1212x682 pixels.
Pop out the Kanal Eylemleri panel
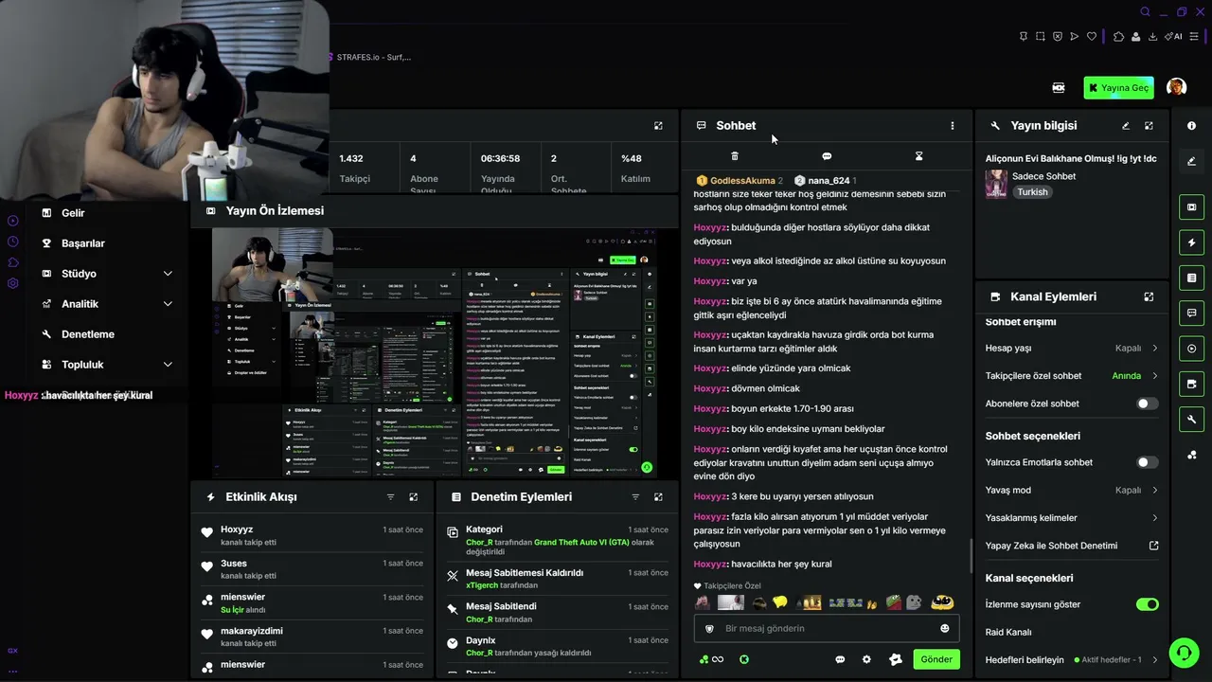coord(1149,296)
